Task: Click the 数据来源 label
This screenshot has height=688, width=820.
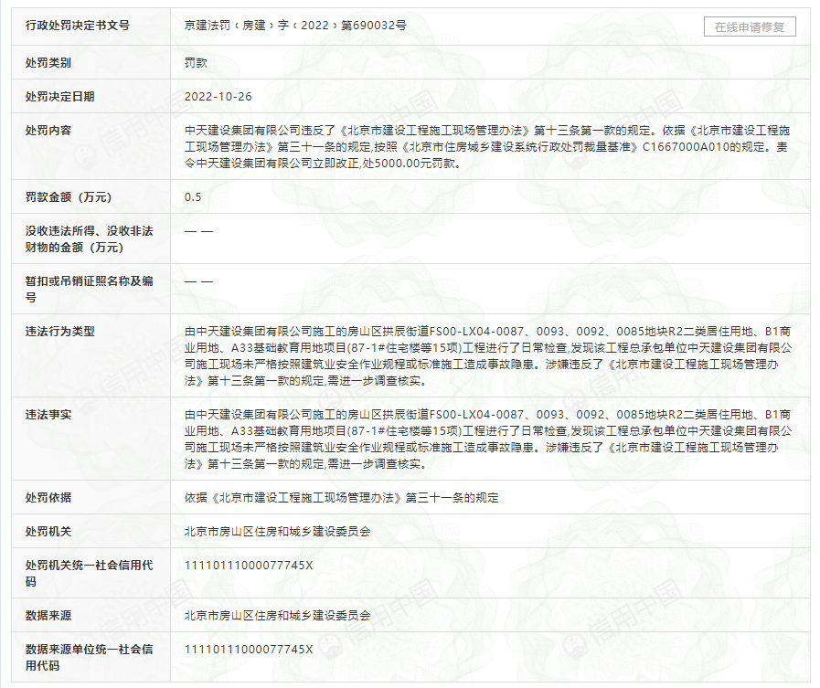Action: coord(48,615)
